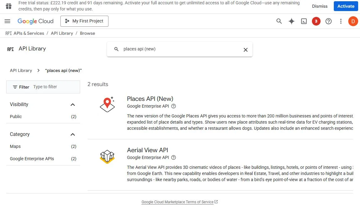This screenshot has height=218, width=360.
Task: Filter by Public visibility
Action: [16, 117]
